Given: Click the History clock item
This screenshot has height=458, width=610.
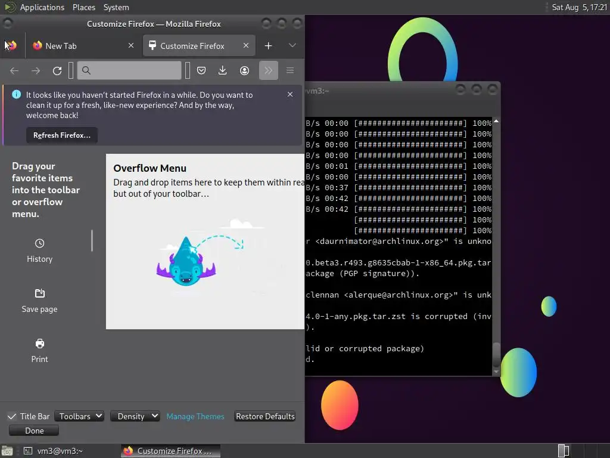Looking at the screenshot, I should (40, 251).
